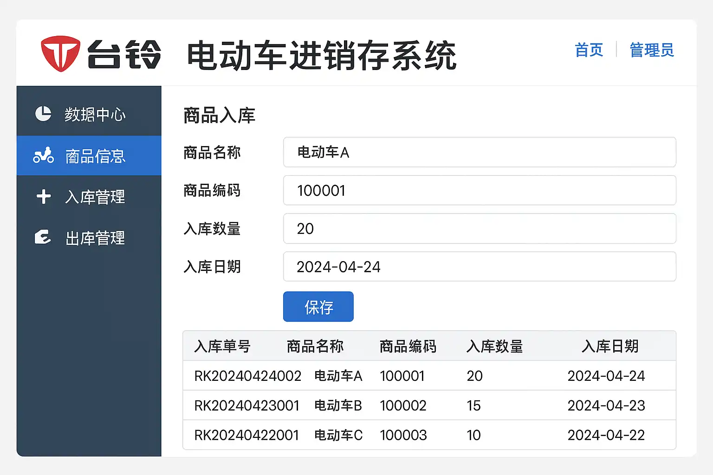
Task: Click date 2024-04-24 in the table row
Action: (x=606, y=376)
